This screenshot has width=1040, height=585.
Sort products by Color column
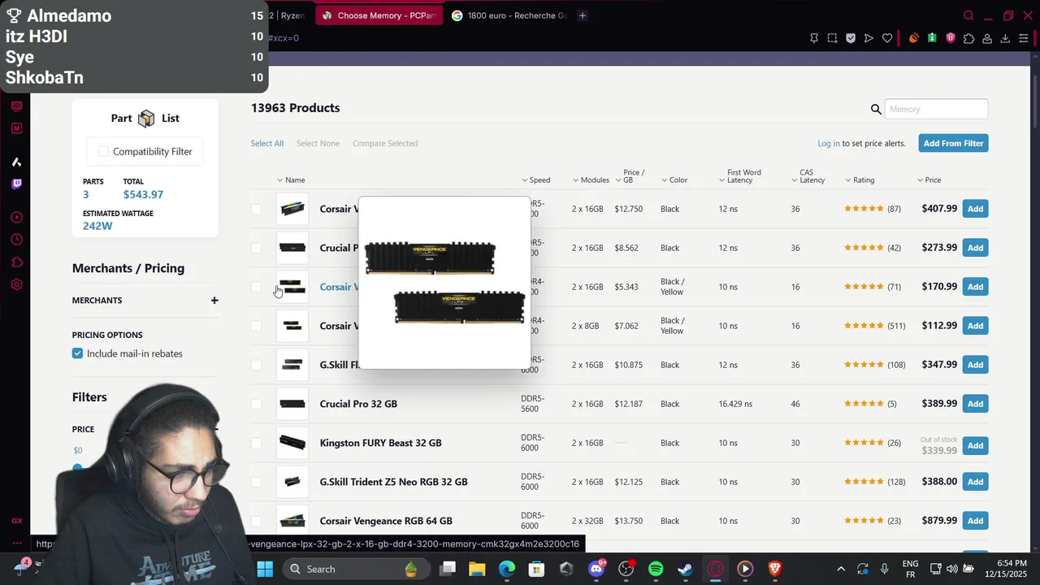click(674, 180)
